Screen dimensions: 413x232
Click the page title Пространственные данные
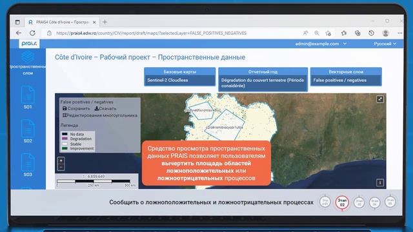click(x=201, y=57)
